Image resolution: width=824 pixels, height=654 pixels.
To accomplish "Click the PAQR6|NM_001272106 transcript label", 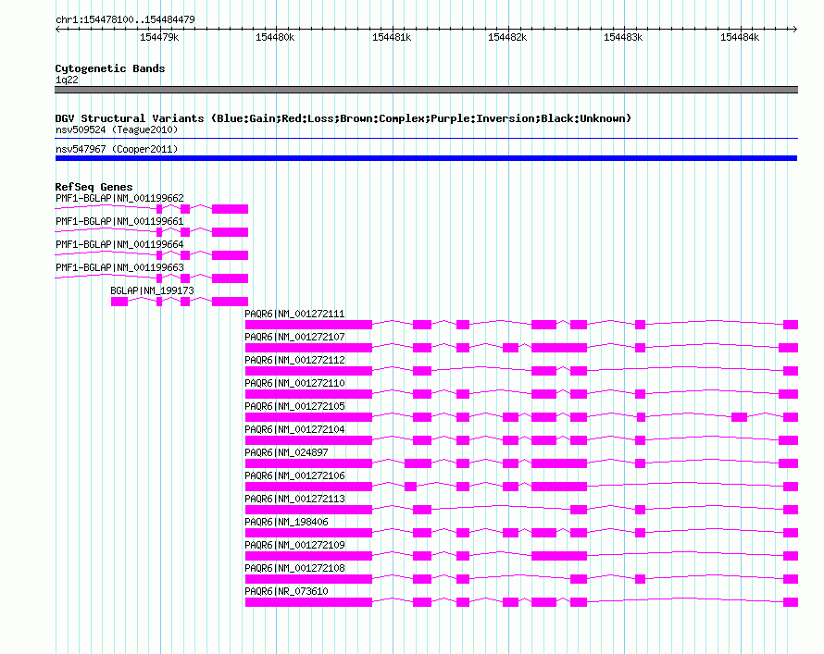I will pyautogui.click(x=294, y=475).
